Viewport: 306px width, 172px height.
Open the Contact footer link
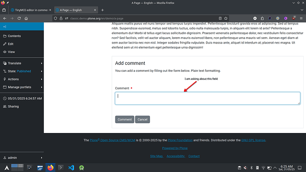click(194, 156)
